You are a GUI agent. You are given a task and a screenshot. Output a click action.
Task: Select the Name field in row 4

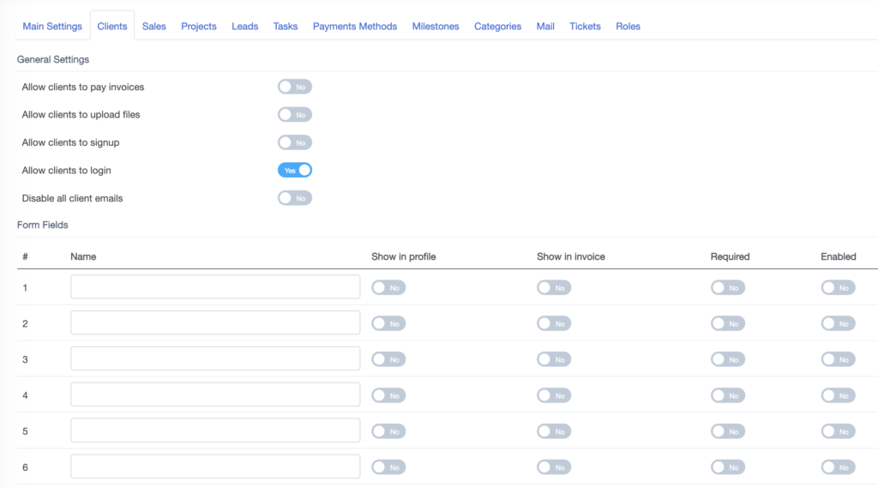click(215, 395)
